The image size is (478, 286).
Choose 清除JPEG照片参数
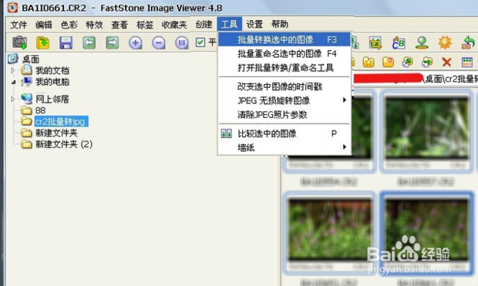[284, 115]
